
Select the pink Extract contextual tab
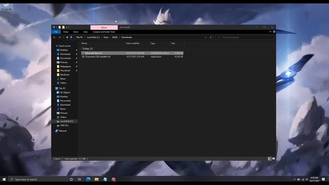click(x=104, y=27)
